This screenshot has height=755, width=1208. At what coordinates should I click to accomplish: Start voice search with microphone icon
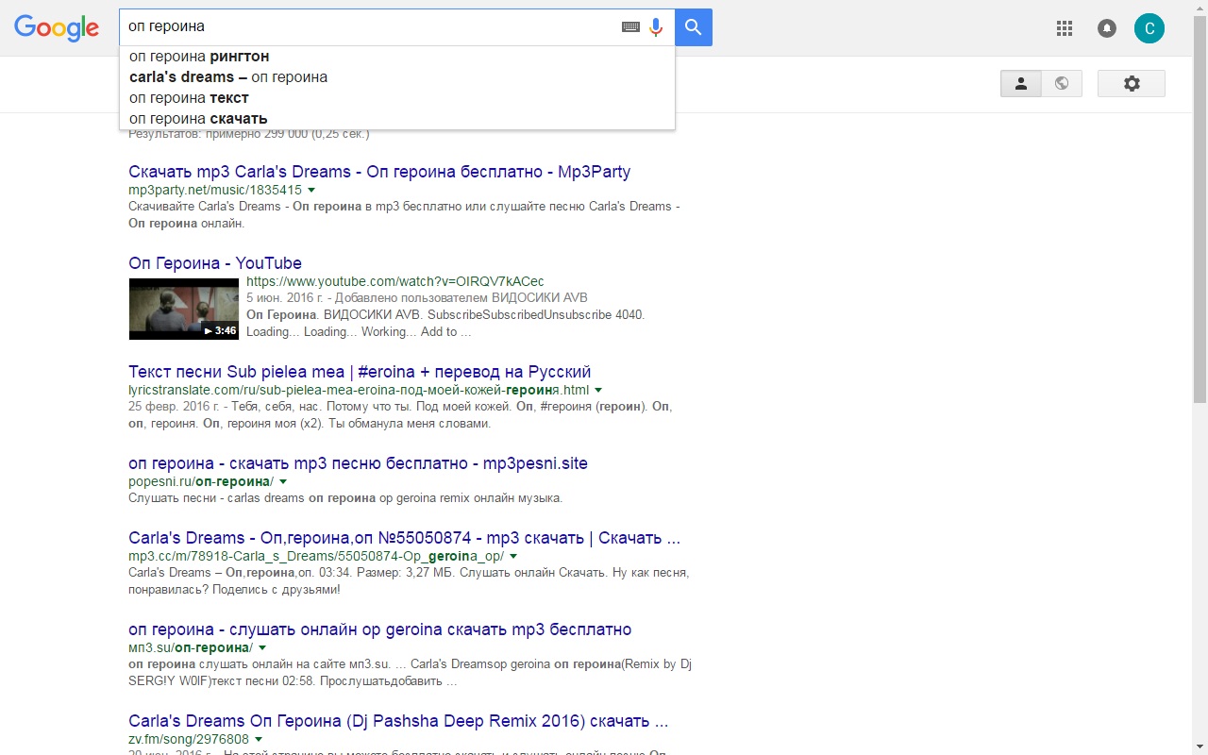point(656,27)
